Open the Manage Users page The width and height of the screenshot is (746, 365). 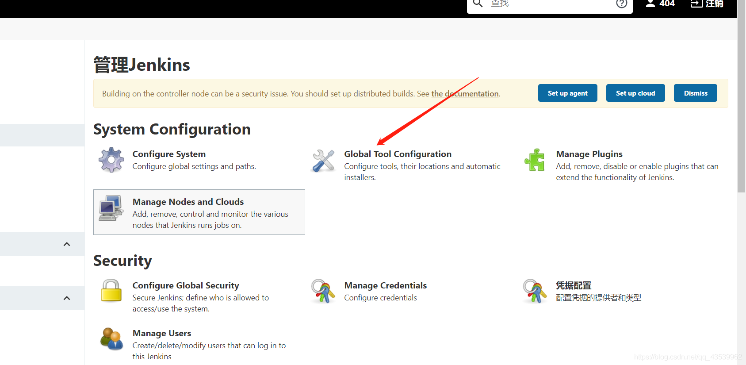tap(162, 333)
